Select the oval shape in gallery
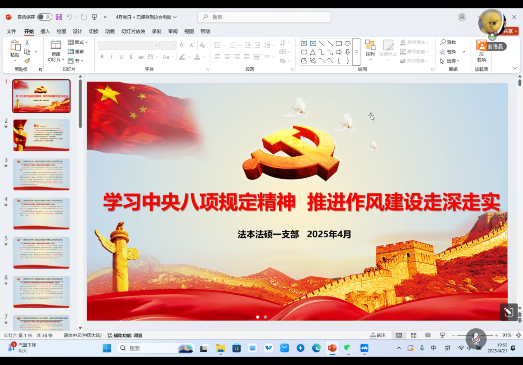This screenshot has height=365, width=523. click(x=348, y=43)
